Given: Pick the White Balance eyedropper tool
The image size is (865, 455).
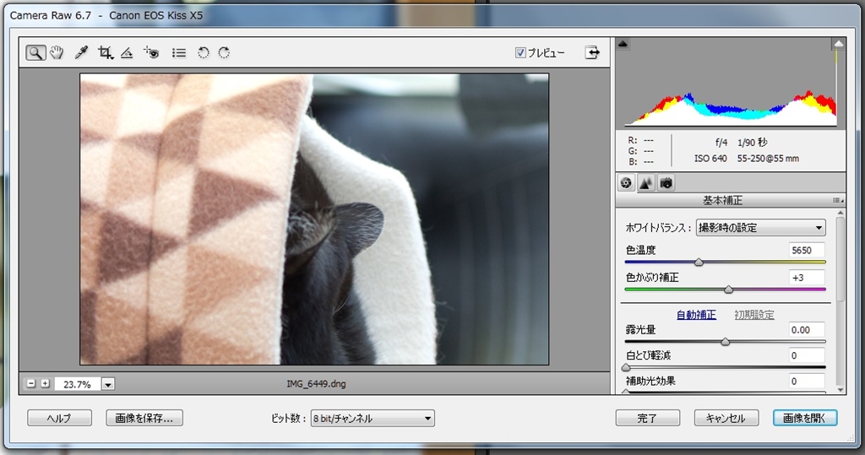Looking at the screenshot, I should [x=81, y=52].
